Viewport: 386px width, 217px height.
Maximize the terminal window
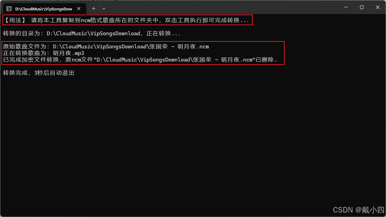click(362, 7)
